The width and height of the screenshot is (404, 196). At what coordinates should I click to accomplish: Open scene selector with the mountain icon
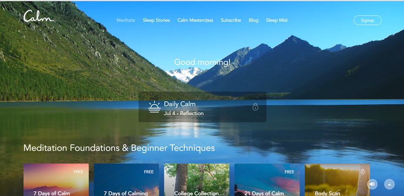coord(389,184)
